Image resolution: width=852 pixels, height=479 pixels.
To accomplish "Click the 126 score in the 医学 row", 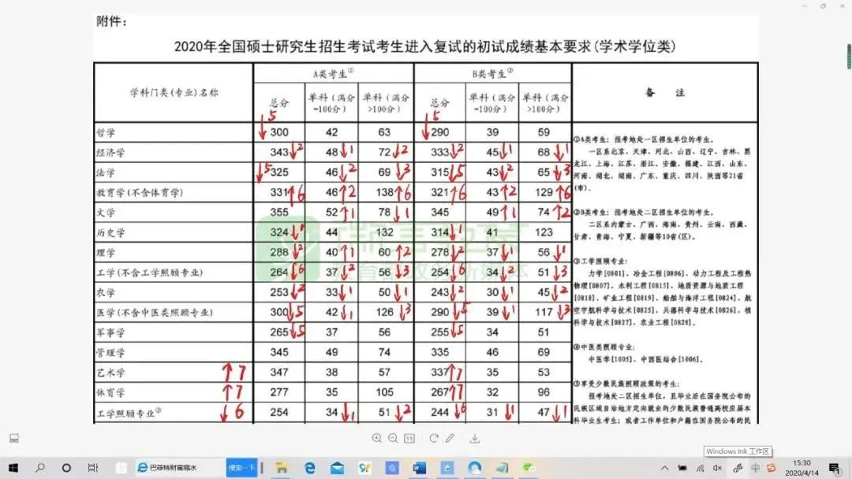I will click(385, 312).
